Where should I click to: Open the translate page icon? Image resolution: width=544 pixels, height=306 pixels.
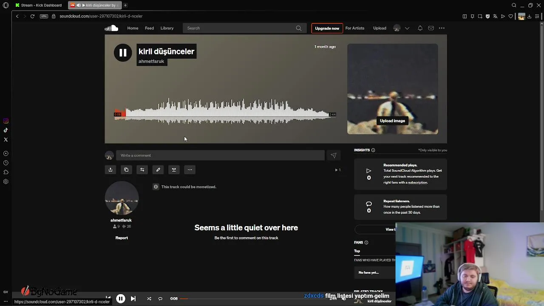[495, 16]
